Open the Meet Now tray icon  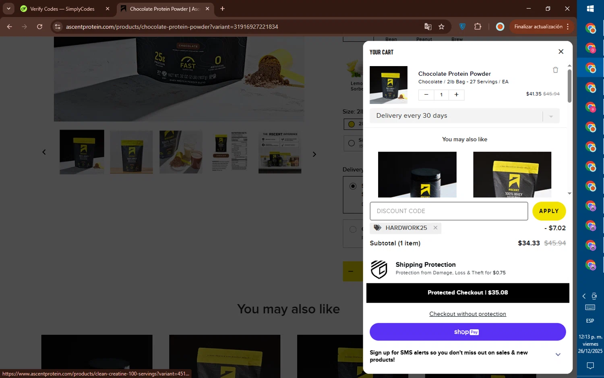point(594,296)
